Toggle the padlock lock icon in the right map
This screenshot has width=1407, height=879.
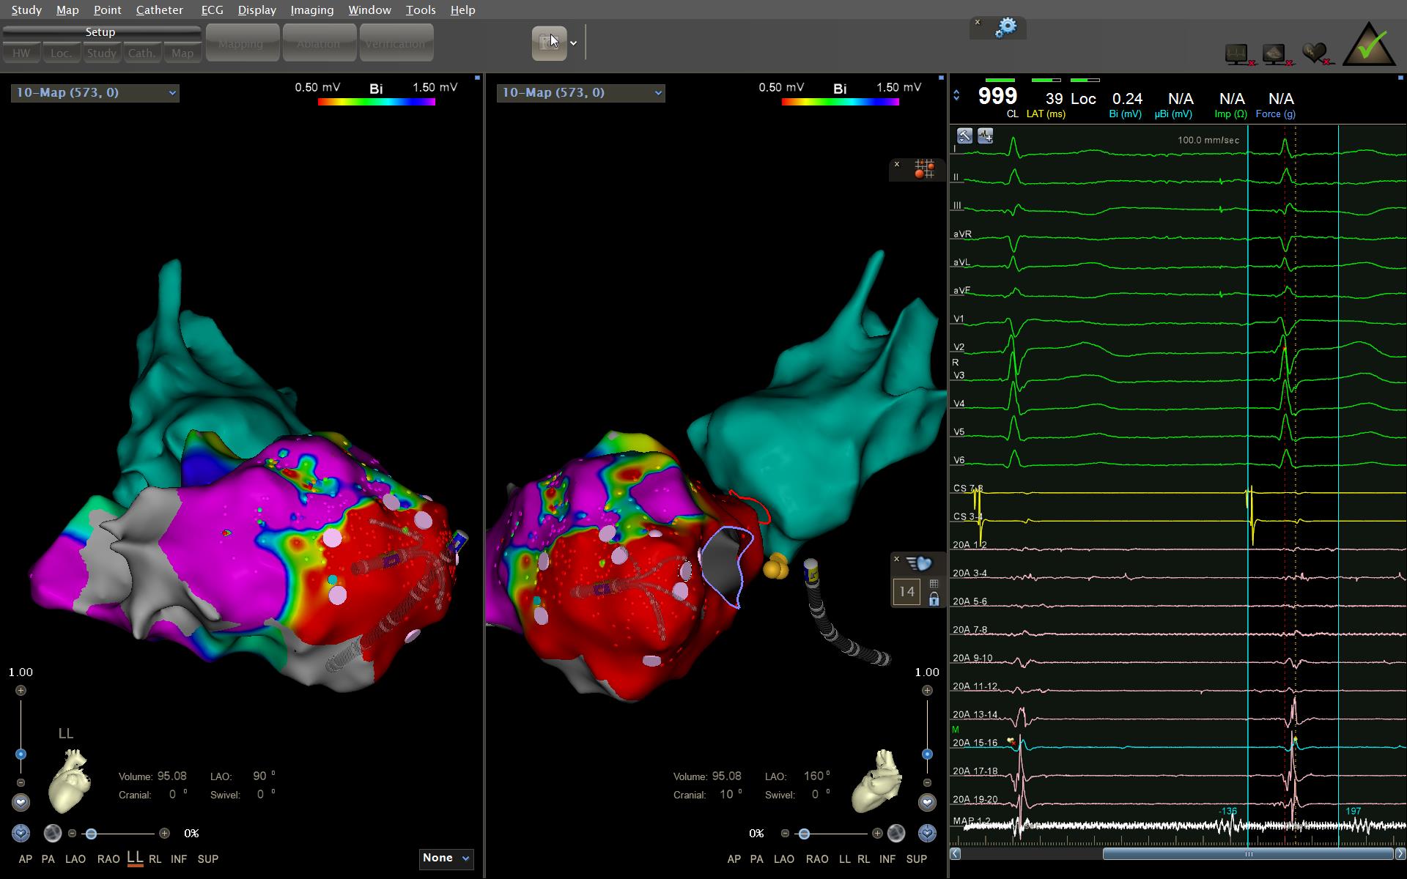click(934, 600)
